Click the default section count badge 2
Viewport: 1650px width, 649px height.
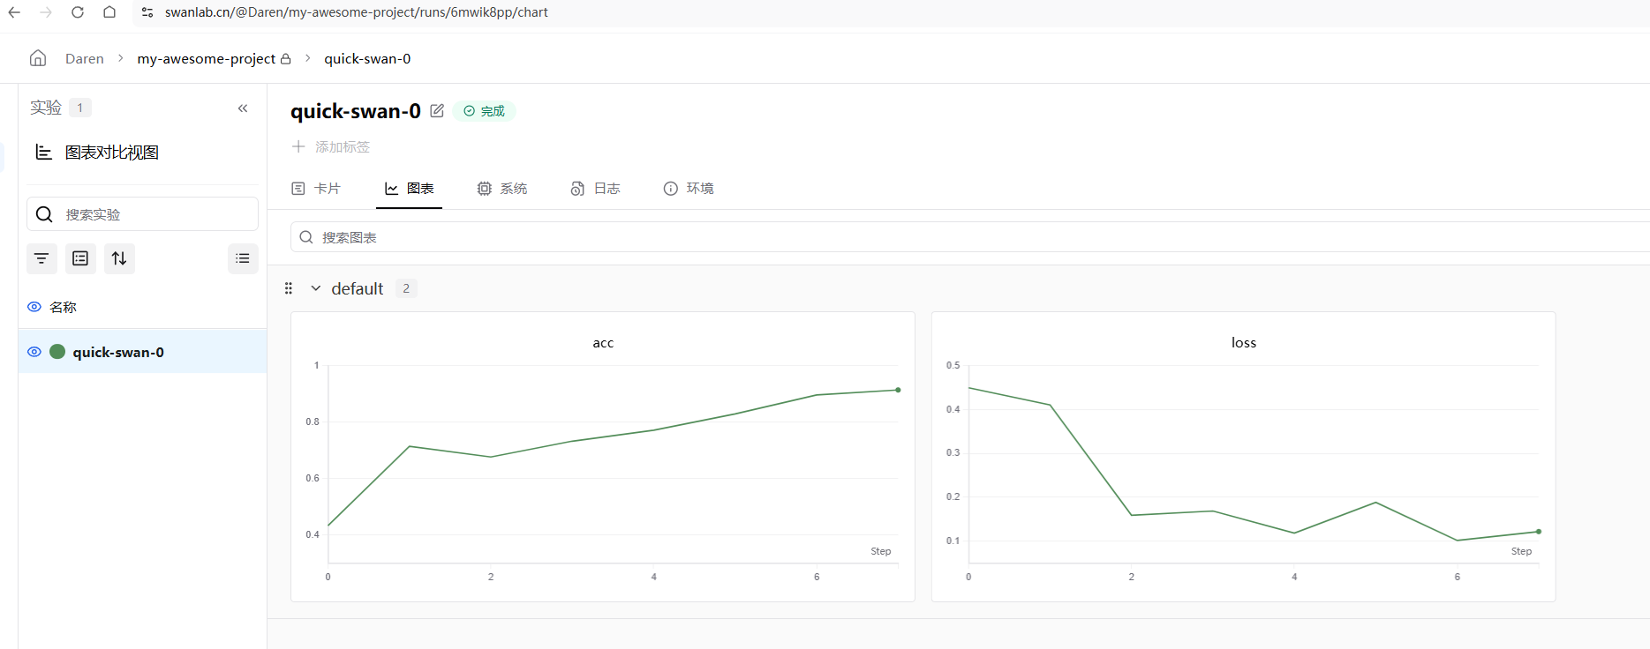406,288
